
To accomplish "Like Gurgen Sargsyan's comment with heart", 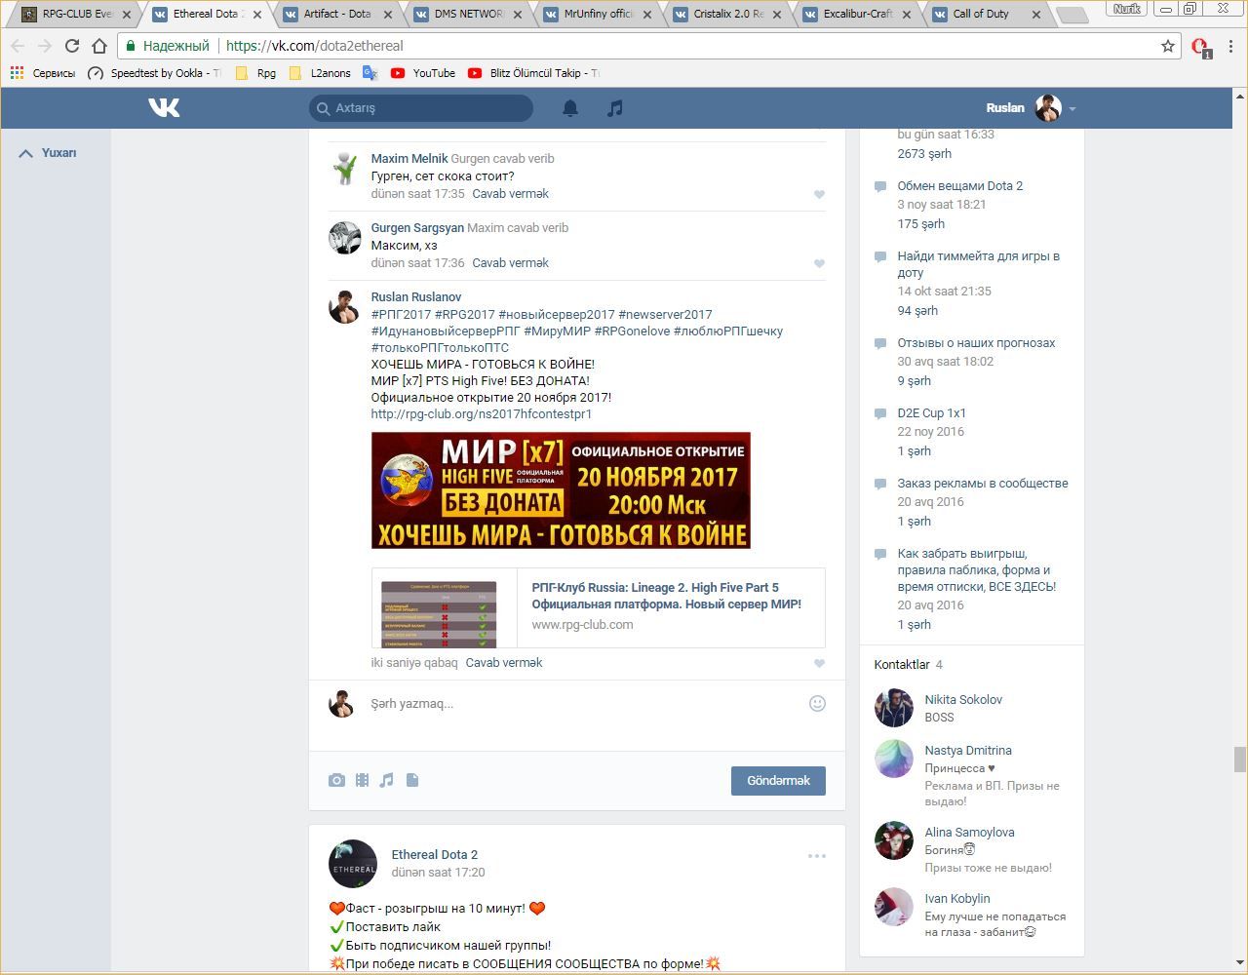I will [x=819, y=263].
